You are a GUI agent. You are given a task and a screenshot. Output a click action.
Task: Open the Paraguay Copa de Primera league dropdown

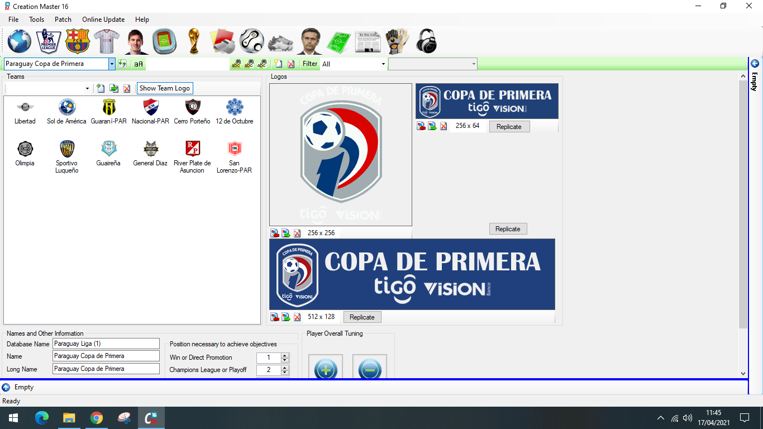(x=112, y=64)
